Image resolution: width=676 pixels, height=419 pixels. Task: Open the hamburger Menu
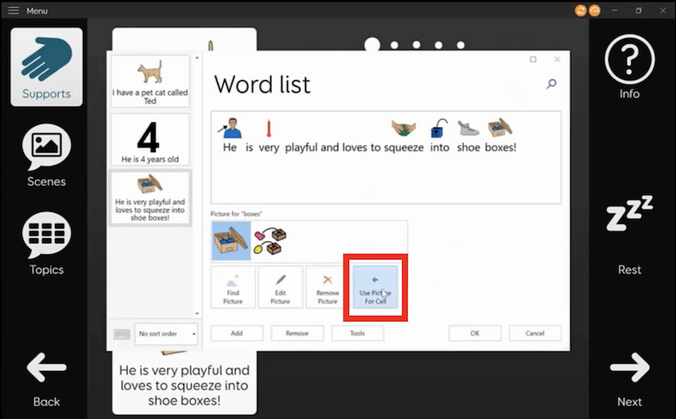click(x=14, y=10)
